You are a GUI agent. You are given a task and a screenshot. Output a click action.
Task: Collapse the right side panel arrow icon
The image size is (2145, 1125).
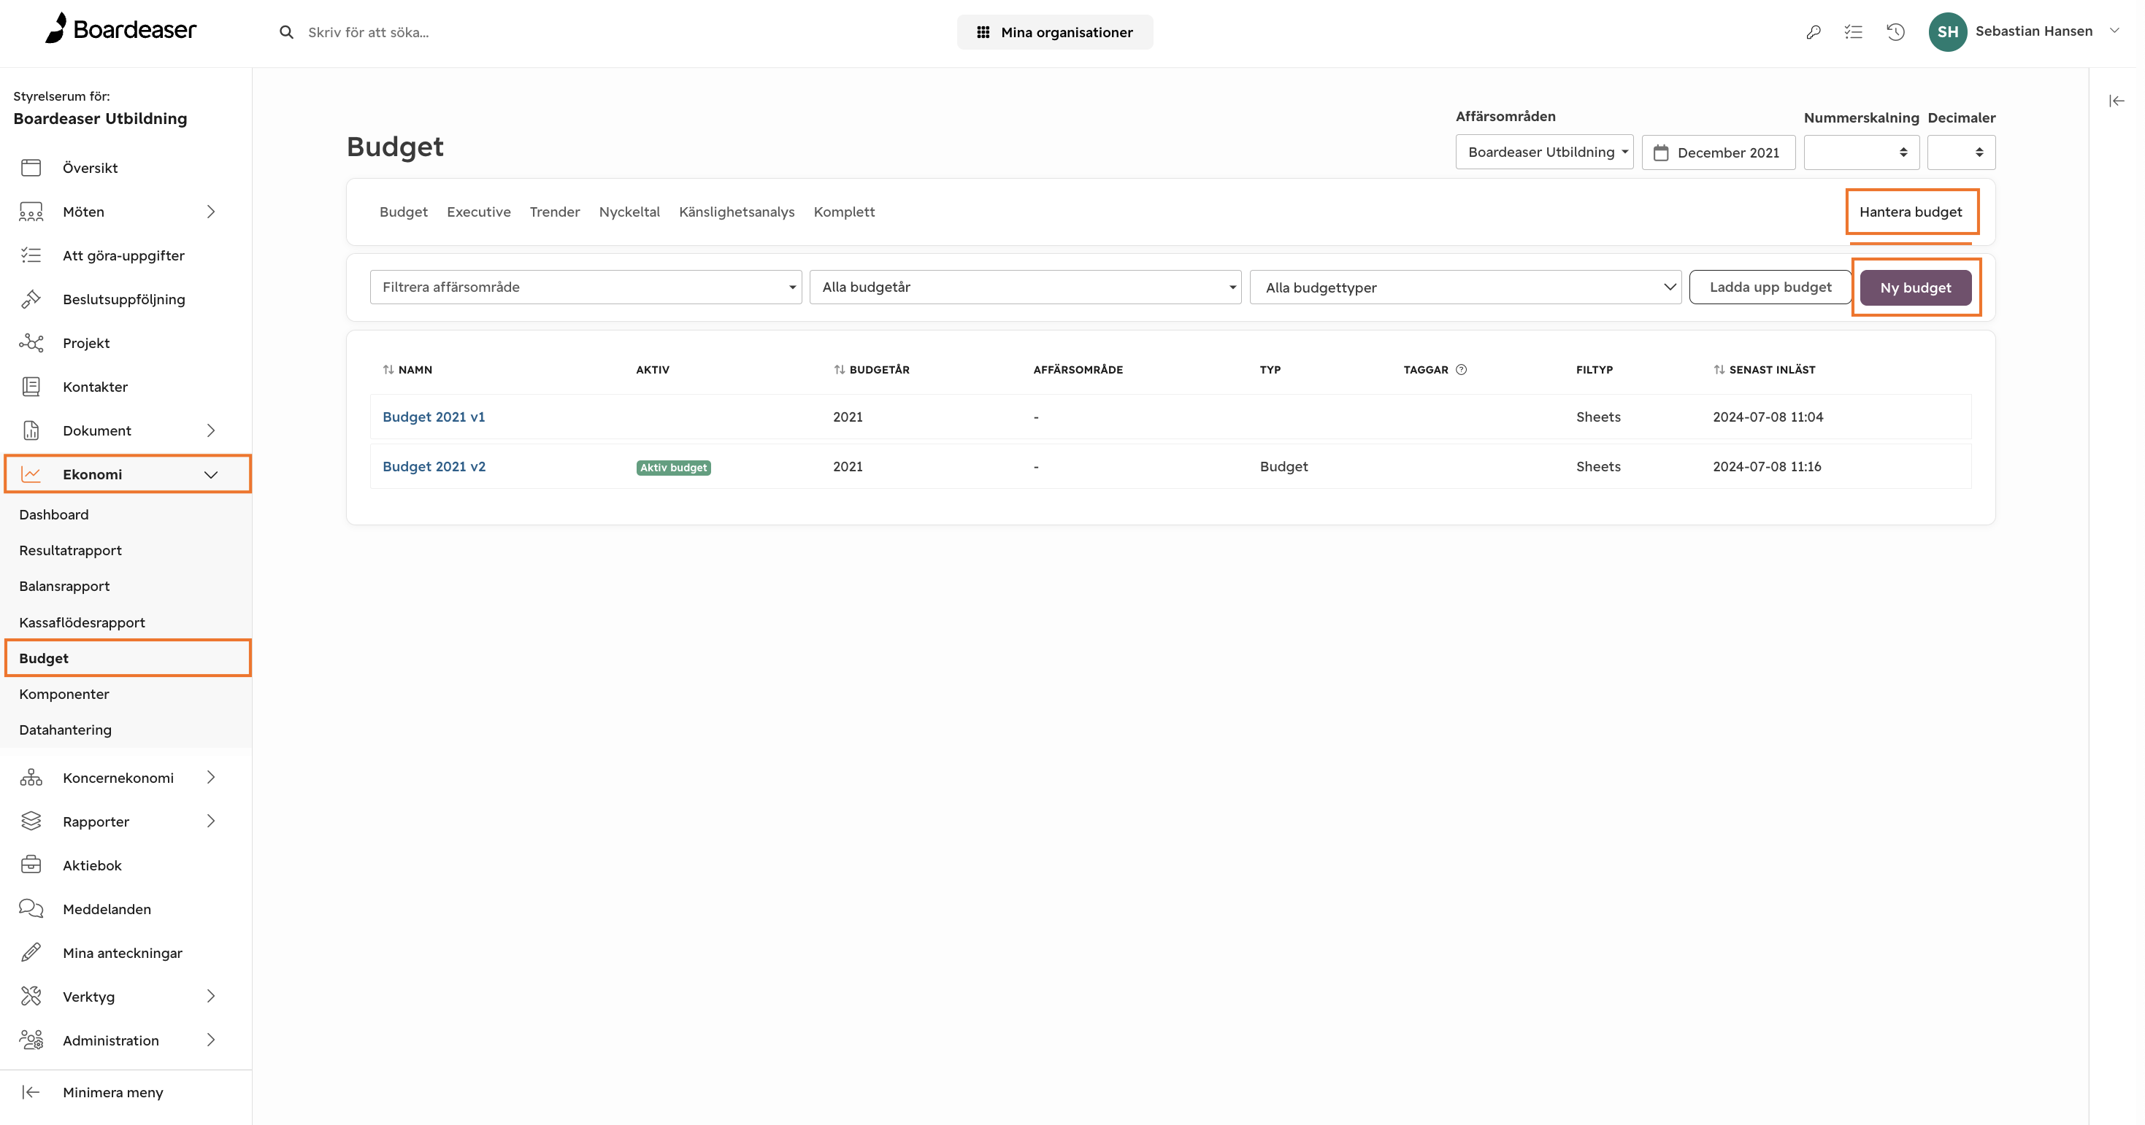click(x=2117, y=101)
